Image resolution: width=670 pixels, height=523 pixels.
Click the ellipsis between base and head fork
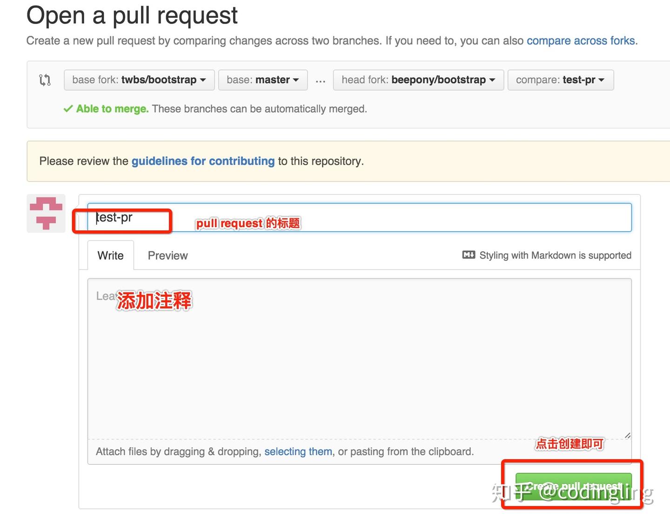(x=320, y=80)
